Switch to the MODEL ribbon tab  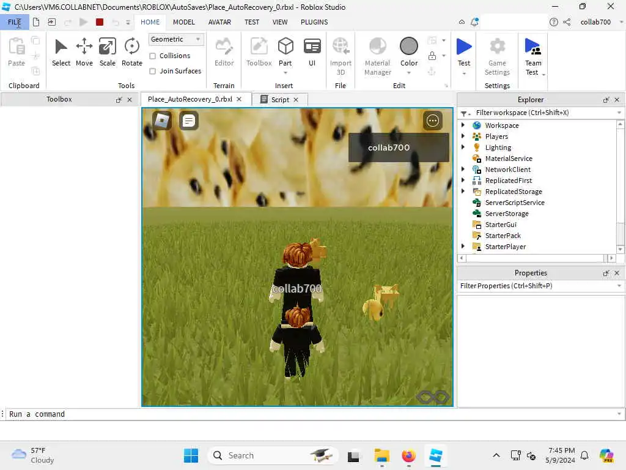(183, 22)
